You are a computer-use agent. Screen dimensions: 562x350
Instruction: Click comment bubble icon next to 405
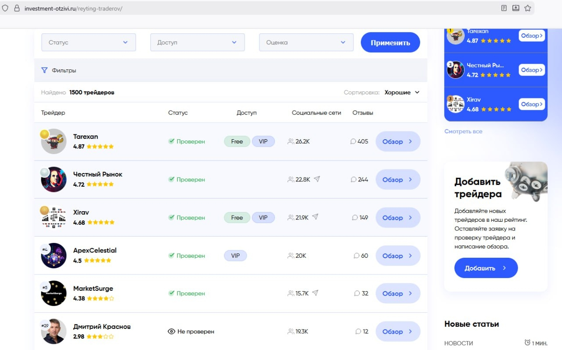point(353,141)
